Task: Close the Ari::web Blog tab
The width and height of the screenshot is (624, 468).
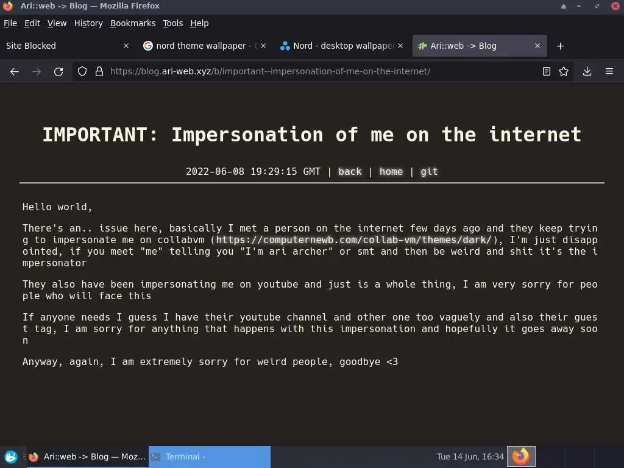Action: click(537, 46)
